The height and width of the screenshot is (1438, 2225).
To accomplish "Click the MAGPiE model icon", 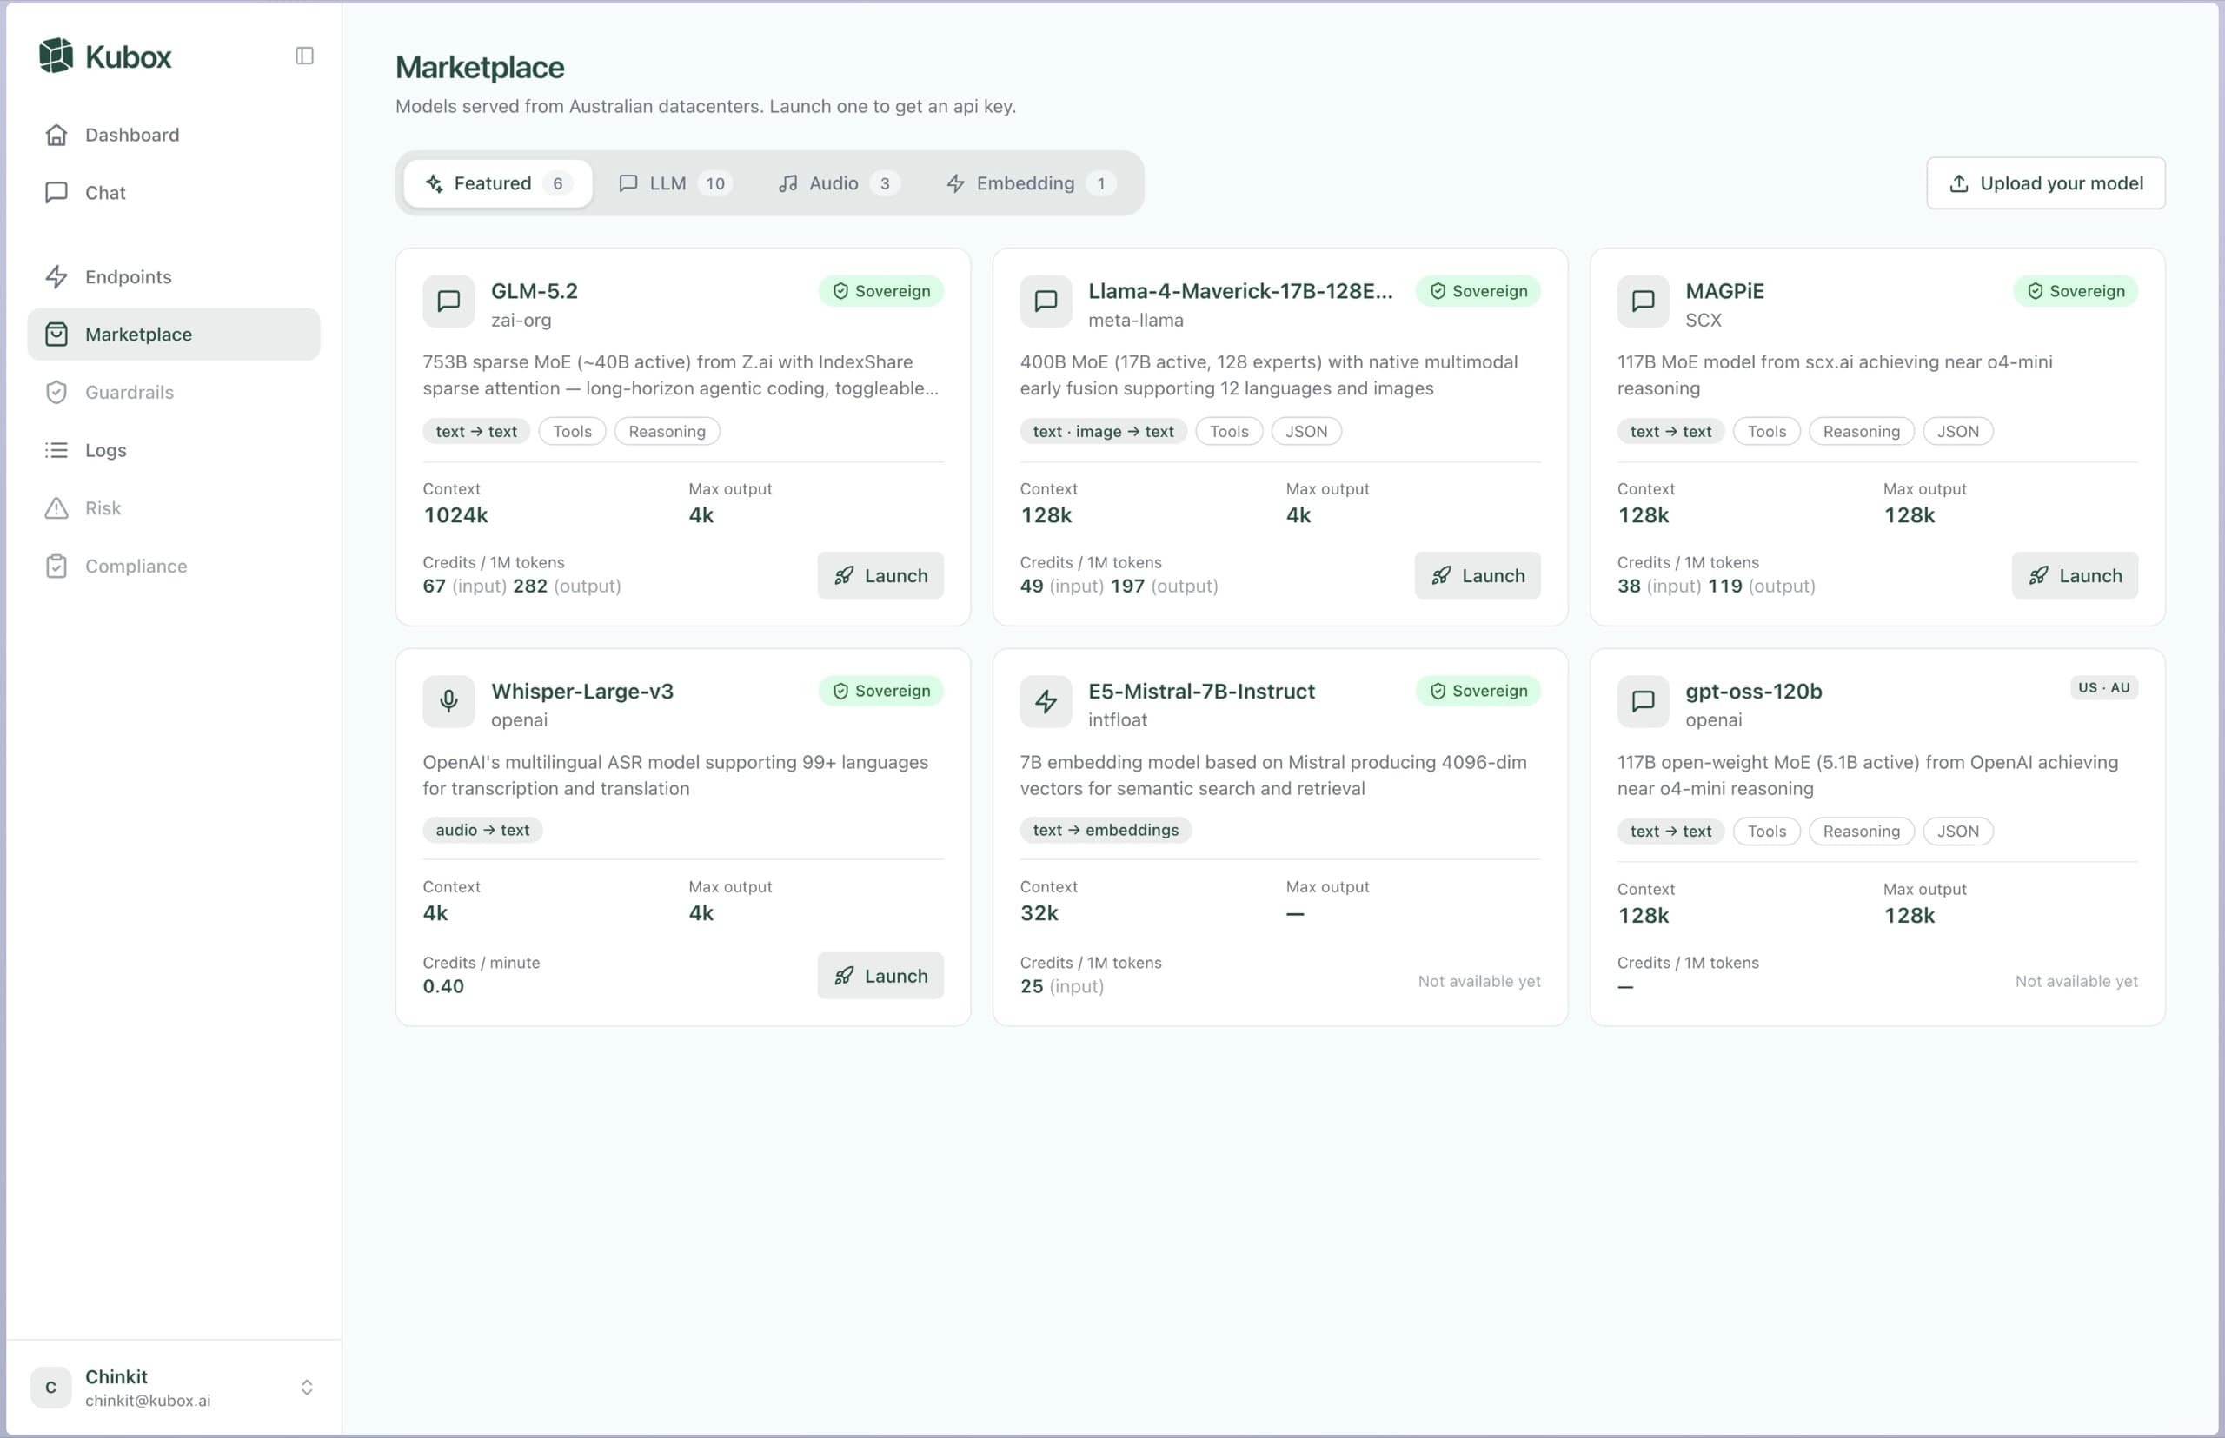I will pos(1643,301).
